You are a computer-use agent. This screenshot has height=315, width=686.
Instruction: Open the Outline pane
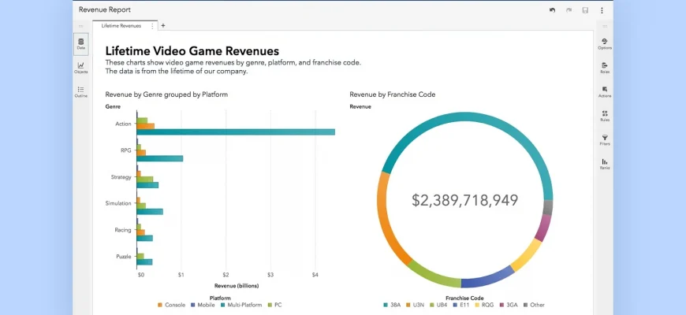pyautogui.click(x=81, y=91)
